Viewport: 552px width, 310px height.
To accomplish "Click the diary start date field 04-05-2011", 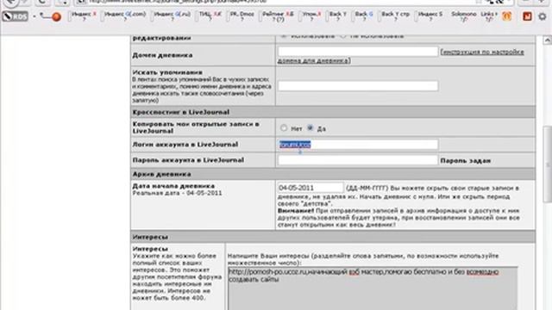I will [x=310, y=188].
